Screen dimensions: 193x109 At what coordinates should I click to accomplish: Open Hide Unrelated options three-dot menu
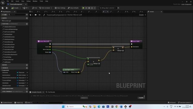52,8
